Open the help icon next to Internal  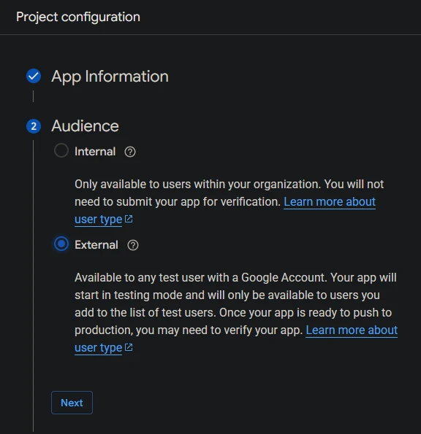click(130, 152)
